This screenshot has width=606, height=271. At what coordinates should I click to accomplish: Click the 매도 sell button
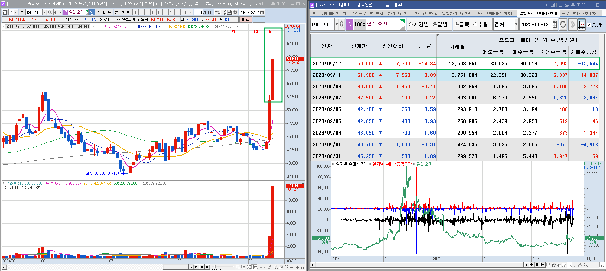[259, 20]
